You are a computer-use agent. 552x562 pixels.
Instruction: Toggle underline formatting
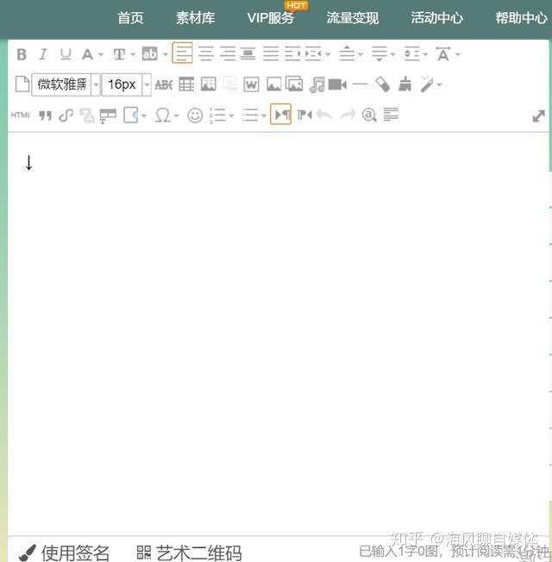(66, 54)
